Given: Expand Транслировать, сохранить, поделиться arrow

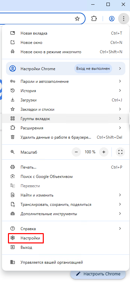Looking at the screenshot, I should [x=120, y=205].
